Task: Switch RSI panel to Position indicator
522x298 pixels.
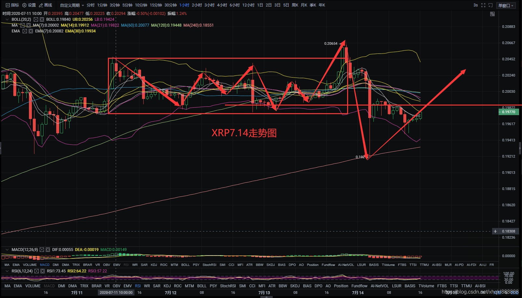Action: click(x=341, y=286)
